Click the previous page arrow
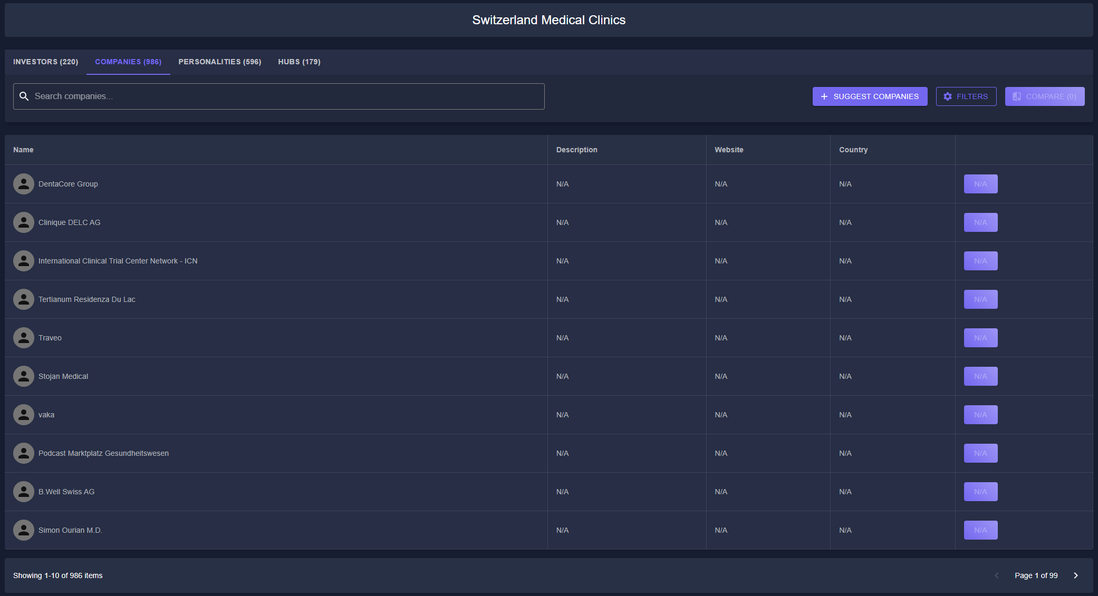The image size is (1098, 596). pyautogui.click(x=996, y=575)
